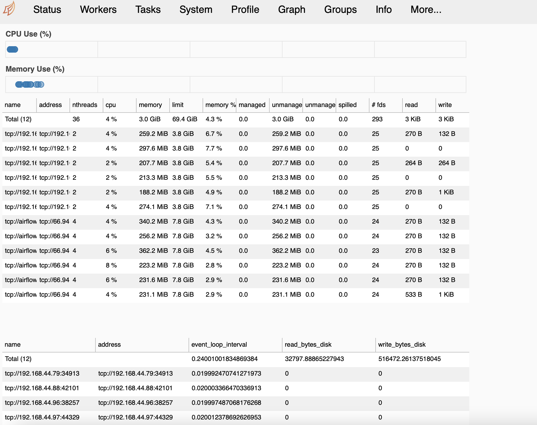
Task: Open the Profile page
Action: click(245, 10)
